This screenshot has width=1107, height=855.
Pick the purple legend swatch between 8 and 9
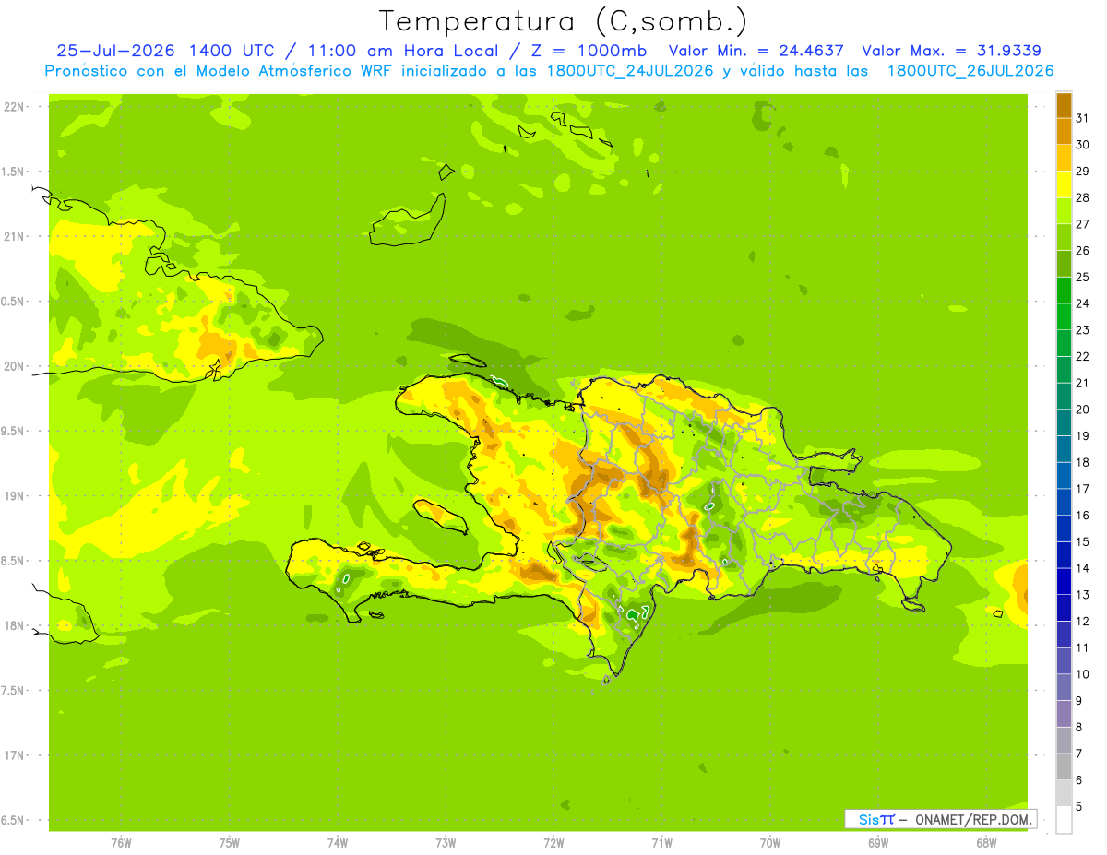[x=1064, y=714]
